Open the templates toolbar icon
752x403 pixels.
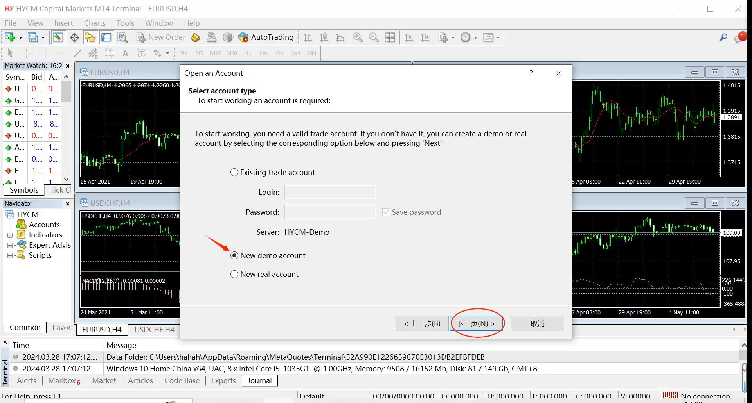488,37
